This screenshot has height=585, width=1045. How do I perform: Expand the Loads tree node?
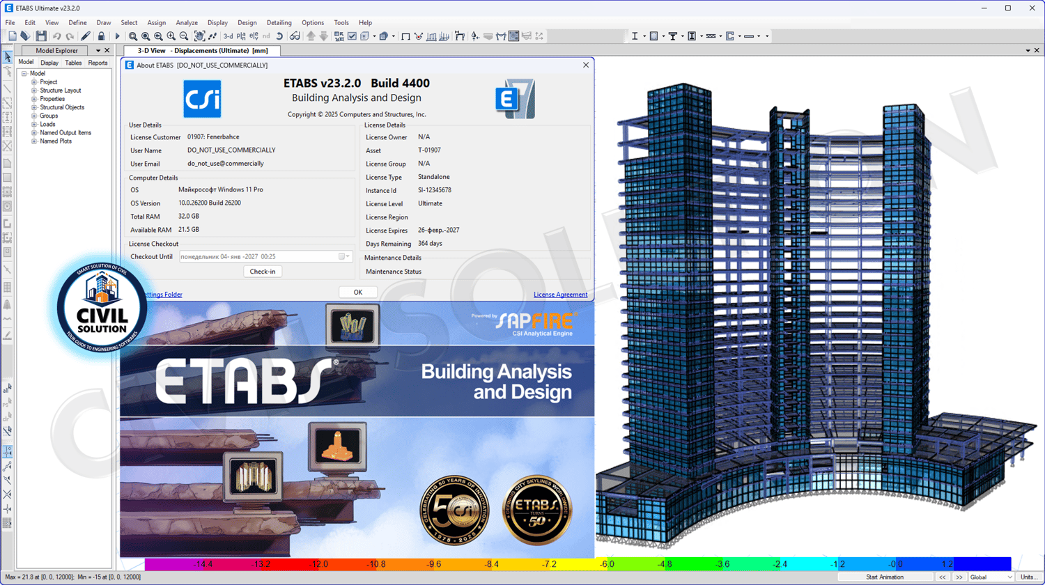(34, 124)
